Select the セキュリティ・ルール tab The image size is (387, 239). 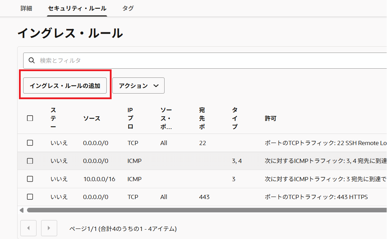77,8
